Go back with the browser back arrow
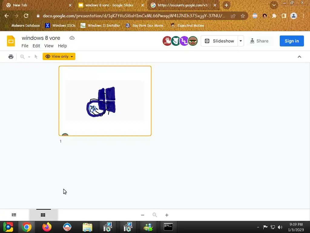This screenshot has width=310, height=233. pyautogui.click(x=7, y=16)
